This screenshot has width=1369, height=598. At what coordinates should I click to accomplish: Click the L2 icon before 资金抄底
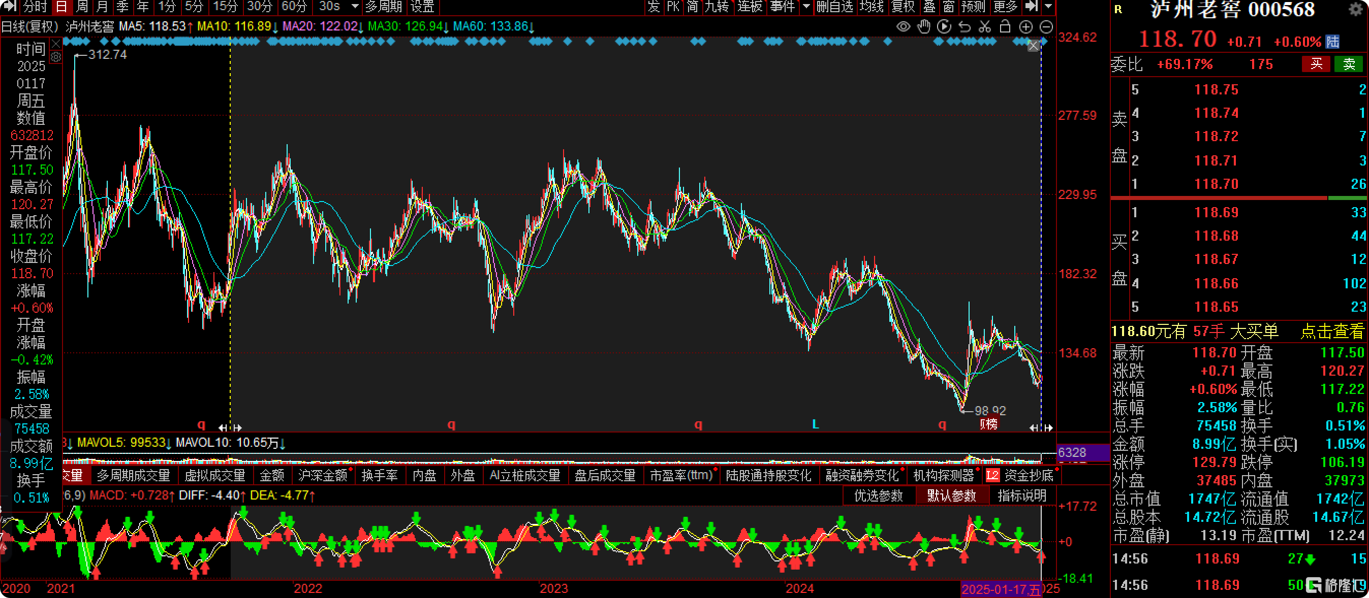(992, 475)
